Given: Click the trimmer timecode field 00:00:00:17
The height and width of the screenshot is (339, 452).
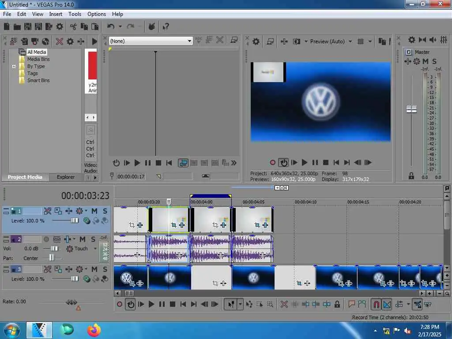Looking at the screenshot, I should [131, 176].
